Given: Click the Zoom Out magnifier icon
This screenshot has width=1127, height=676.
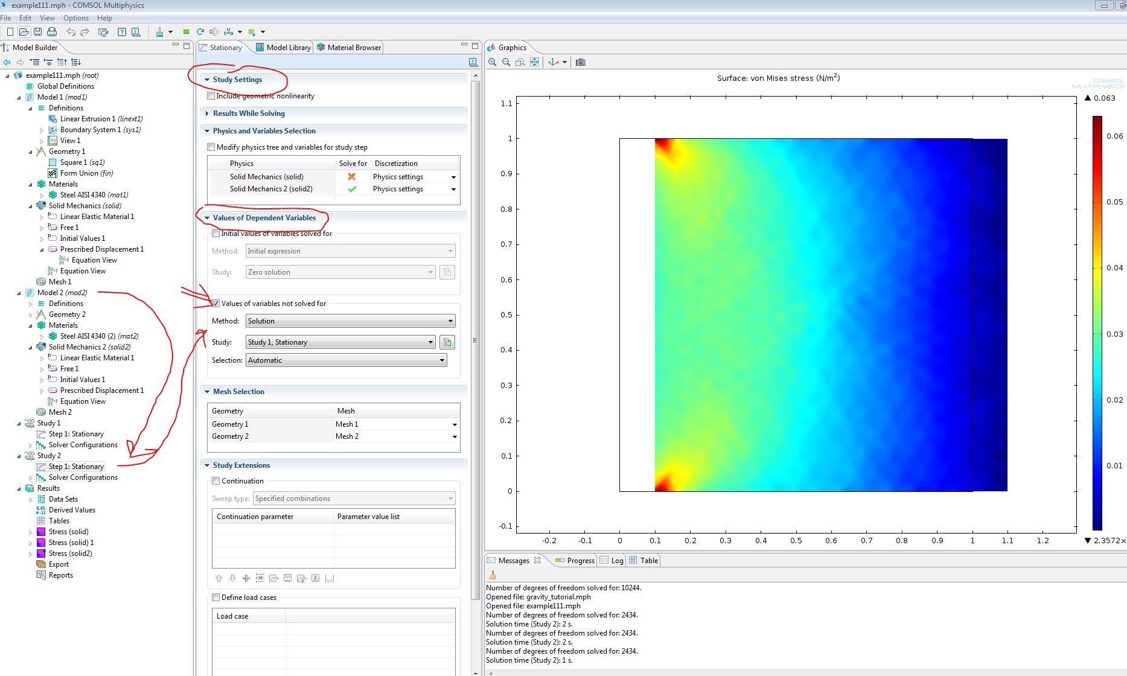Looking at the screenshot, I should click(506, 62).
